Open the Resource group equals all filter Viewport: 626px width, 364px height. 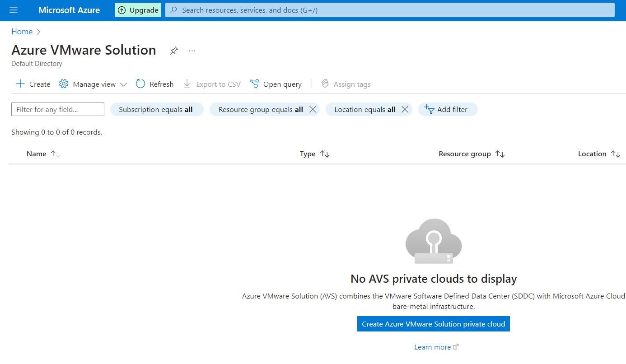click(x=261, y=109)
